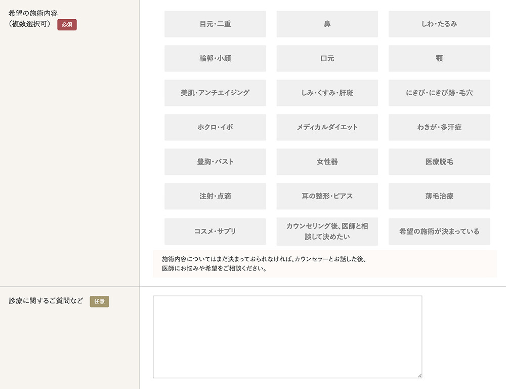Image resolution: width=506 pixels, height=389 pixels.
Task: Select メディカルダイエット option
Action: [x=327, y=127]
